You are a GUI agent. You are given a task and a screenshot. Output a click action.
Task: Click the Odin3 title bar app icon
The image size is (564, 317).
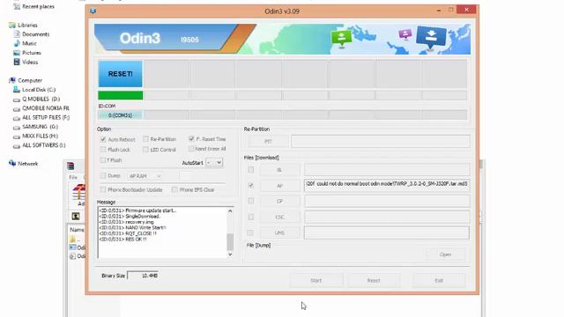pyautogui.click(x=93, y=11)
